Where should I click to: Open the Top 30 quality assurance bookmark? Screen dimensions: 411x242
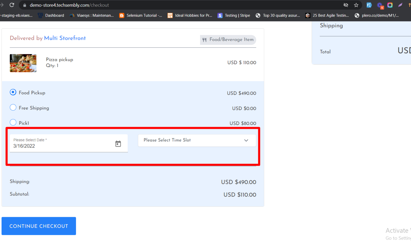point(278,16)
